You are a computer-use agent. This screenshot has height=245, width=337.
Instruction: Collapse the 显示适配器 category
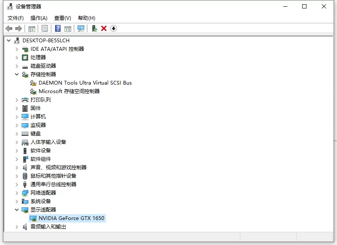point(17,210)
